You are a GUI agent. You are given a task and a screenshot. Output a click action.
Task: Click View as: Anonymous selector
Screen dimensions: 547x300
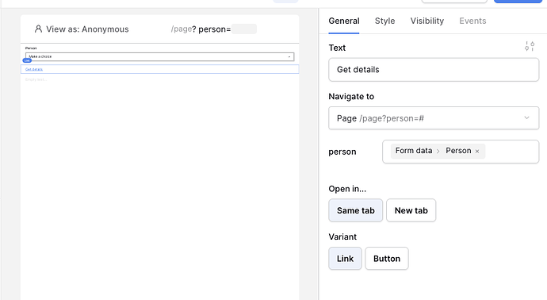(82, 29)
